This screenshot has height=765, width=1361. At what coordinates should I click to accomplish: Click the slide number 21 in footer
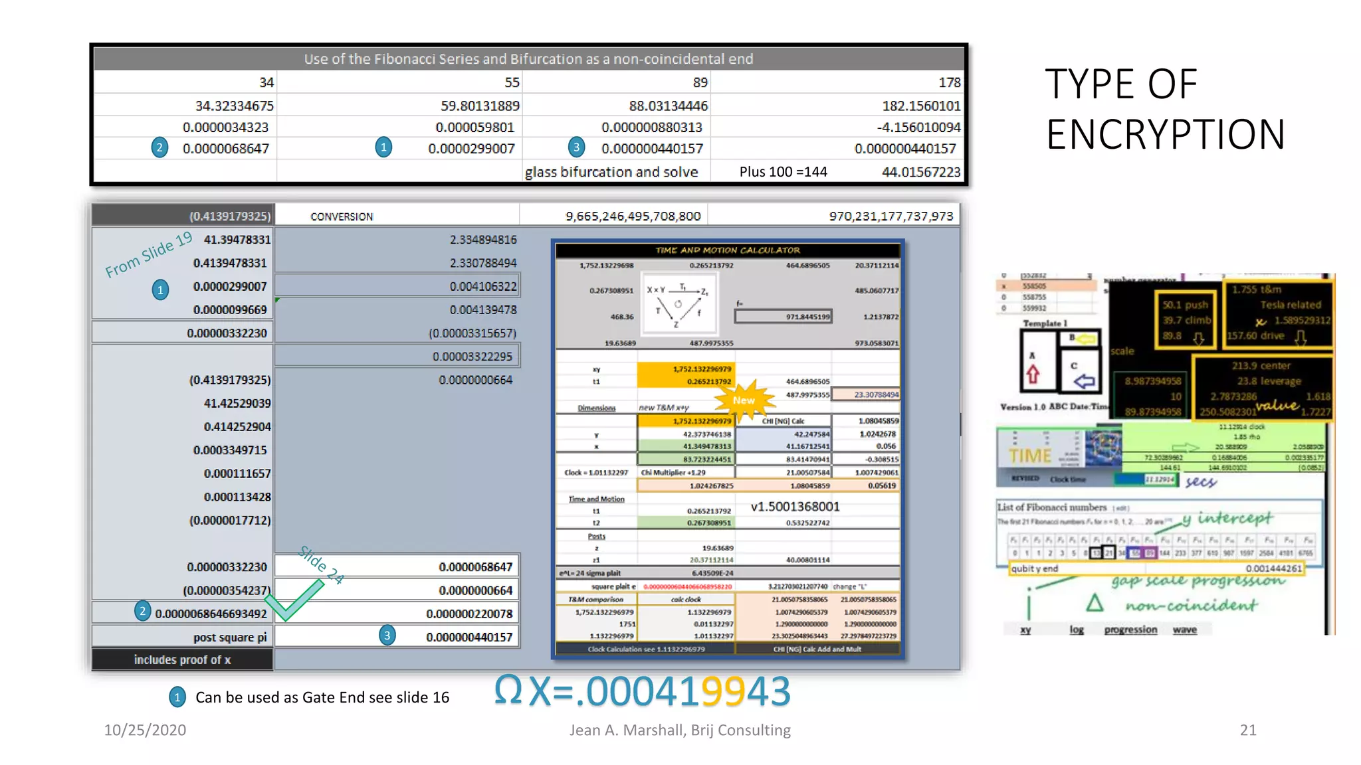(x=1248, y=730)
